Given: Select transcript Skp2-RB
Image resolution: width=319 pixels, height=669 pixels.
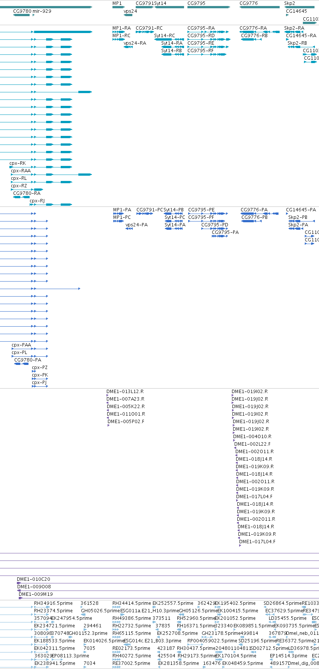Looking at the screenshot, I should pyautogui.click(x=297, y=43).
